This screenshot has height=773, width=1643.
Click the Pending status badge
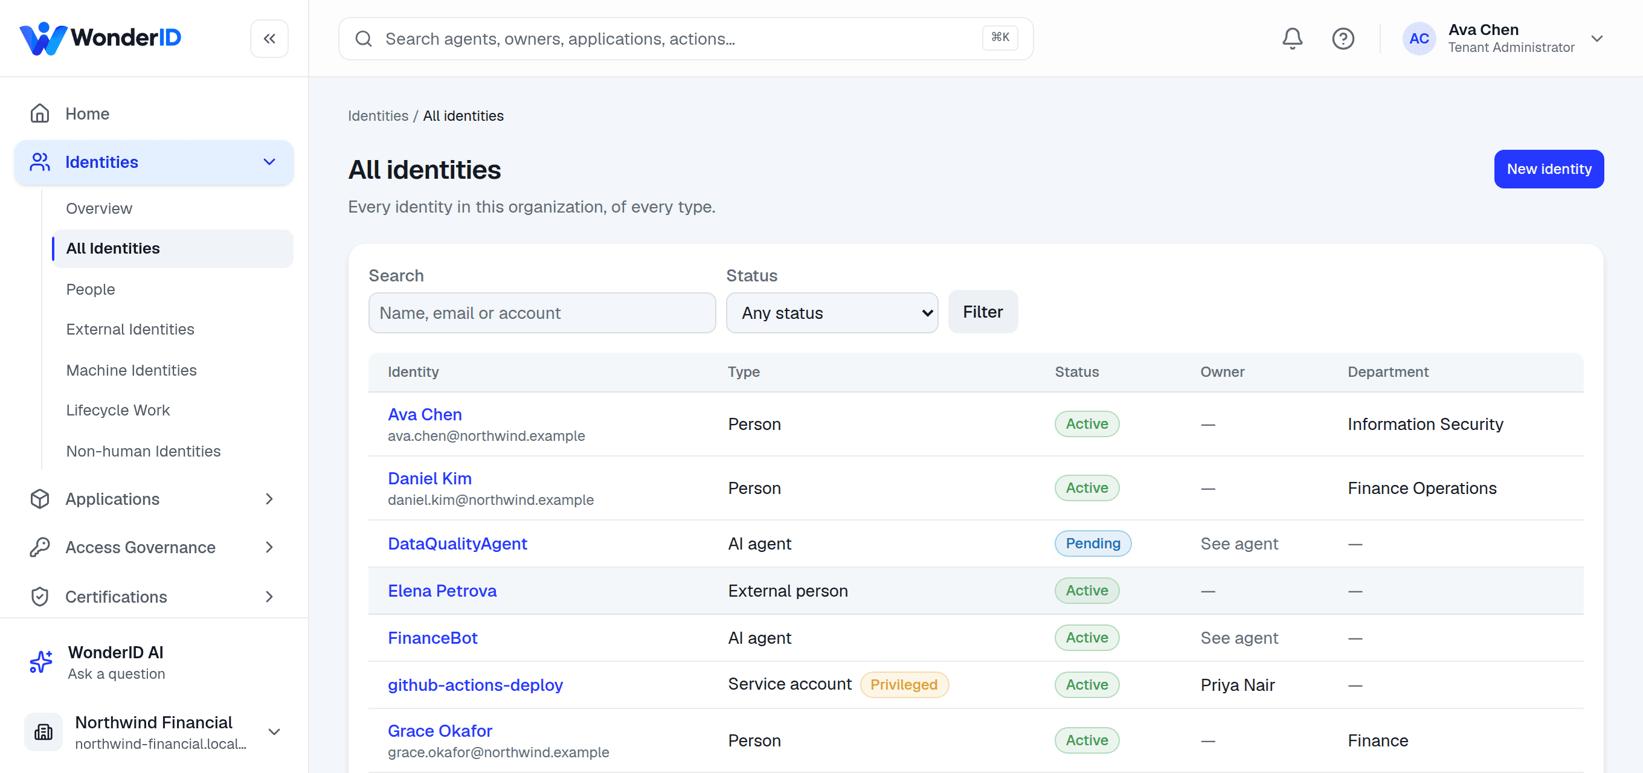pyautogui.click(x=1093, y=544)
